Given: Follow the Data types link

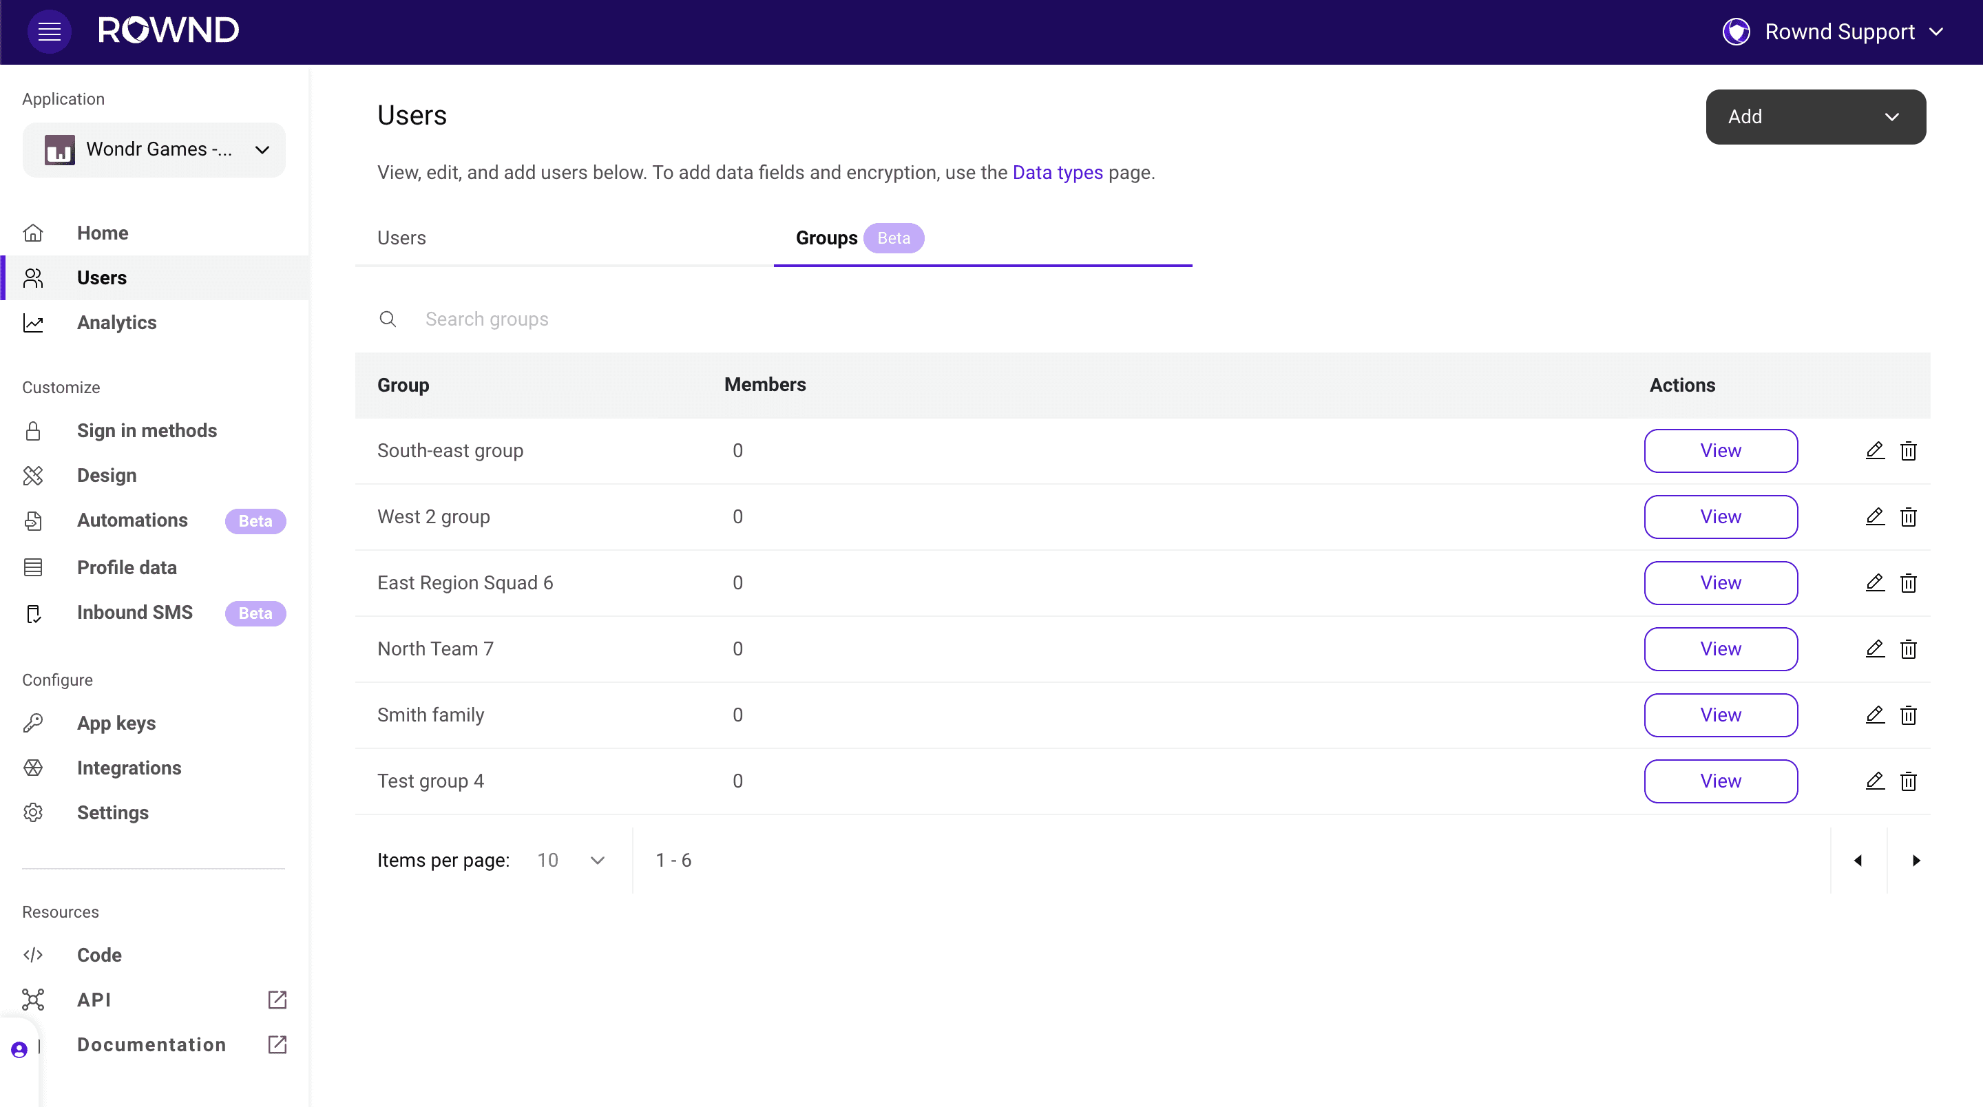Looking at the screenshot, I should click(1057, 172).
